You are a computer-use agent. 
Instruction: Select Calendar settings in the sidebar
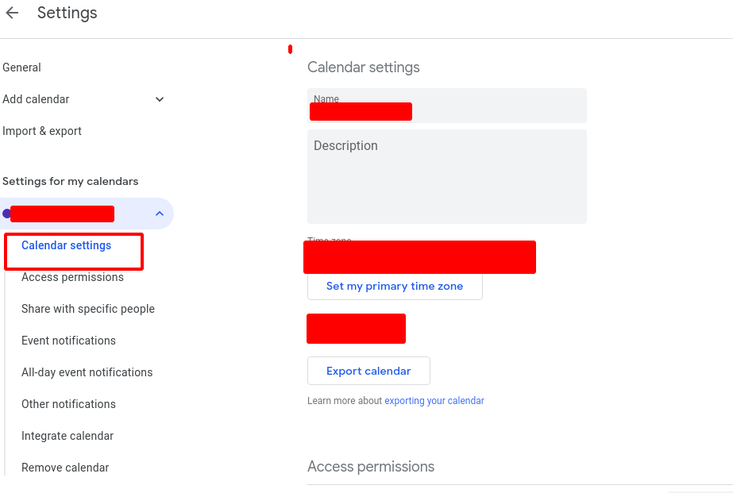pyautogui.click(x=67, y=246)
